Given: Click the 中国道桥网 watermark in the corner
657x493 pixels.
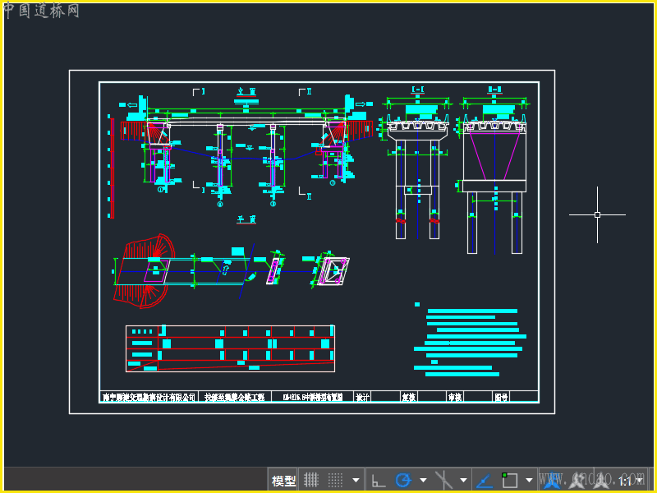Looking at the screenshot, I should point(41,11).
